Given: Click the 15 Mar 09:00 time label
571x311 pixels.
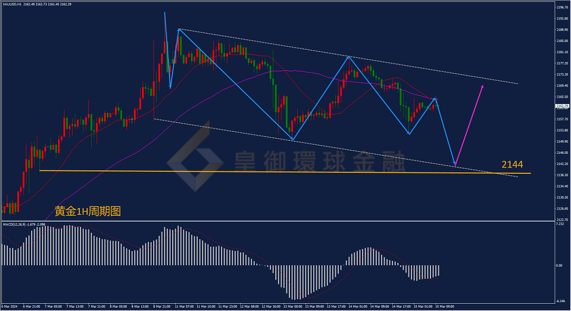Looking at the screenshot, I should 445,307.
